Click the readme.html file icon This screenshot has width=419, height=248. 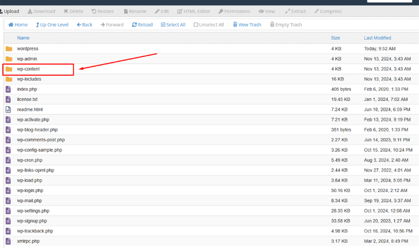pyautogui.click(x=8, y=109)
